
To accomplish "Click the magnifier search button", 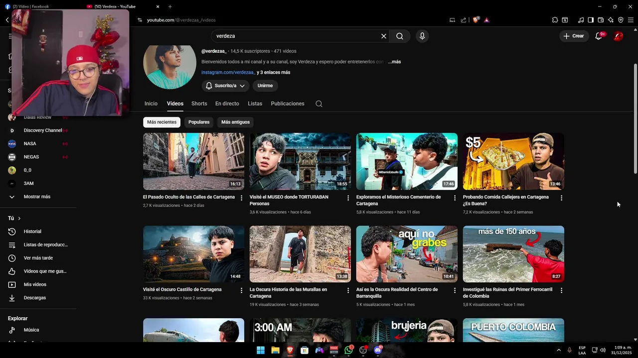I will pos(400,36).
